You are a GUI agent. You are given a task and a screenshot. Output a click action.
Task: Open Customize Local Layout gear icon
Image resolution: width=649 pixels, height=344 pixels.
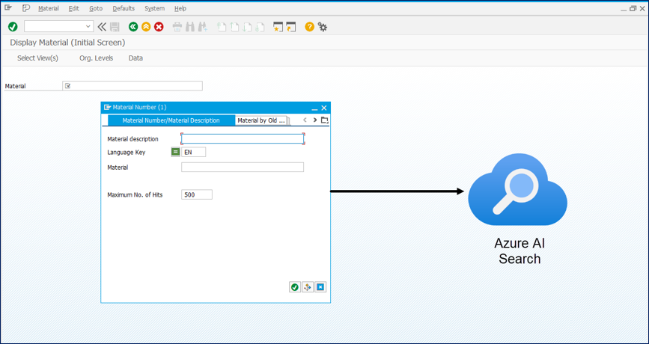(x=323, y=27)
